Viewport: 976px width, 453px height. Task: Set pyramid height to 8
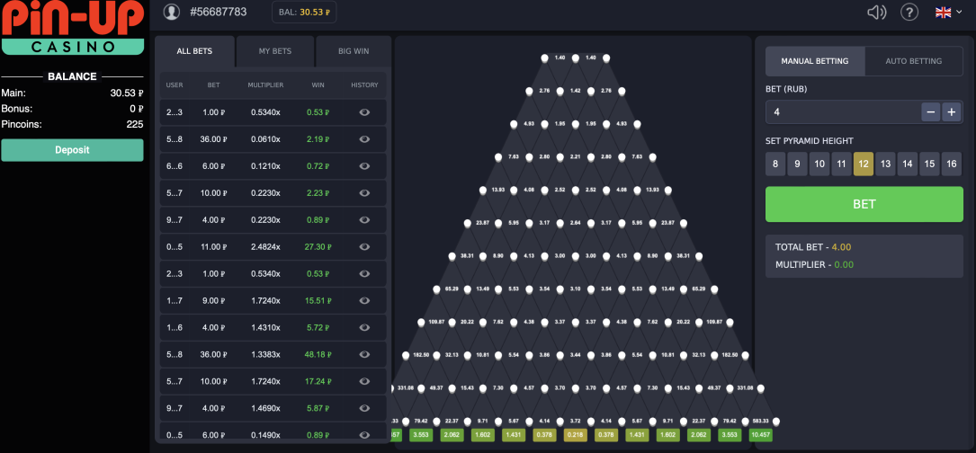click(775, 164)
